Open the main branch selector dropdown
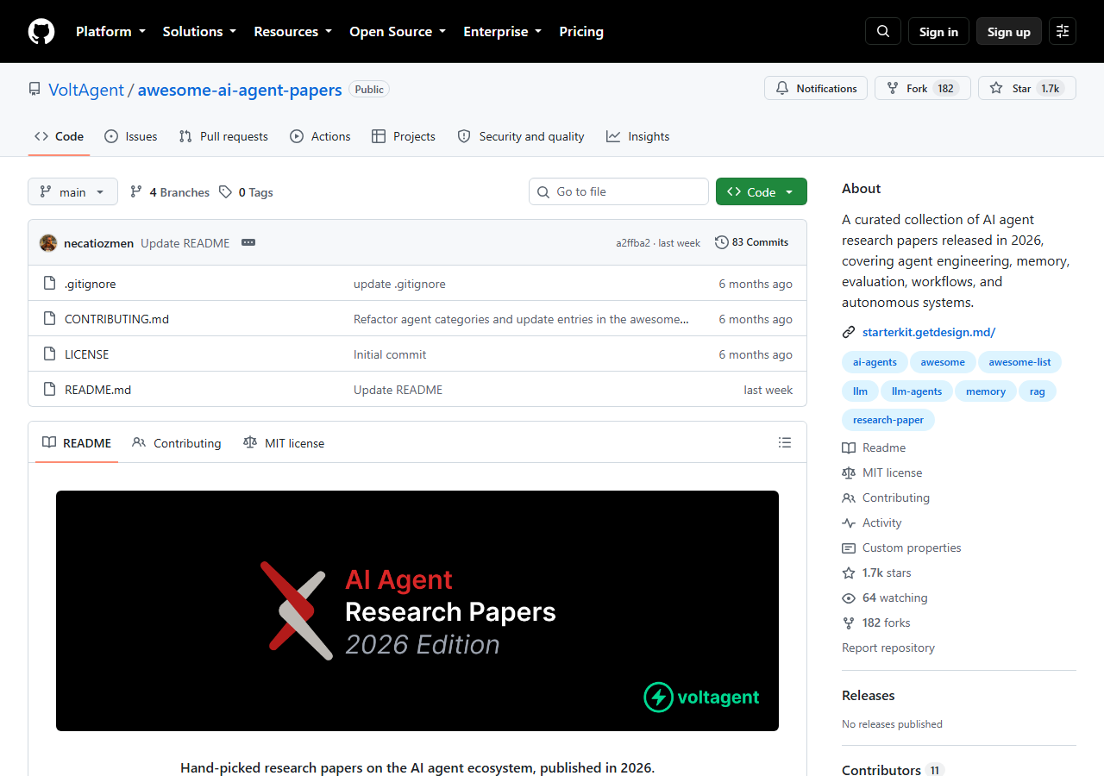The height and width of the screenshot is (776, 1104). [x=72, y=191]
